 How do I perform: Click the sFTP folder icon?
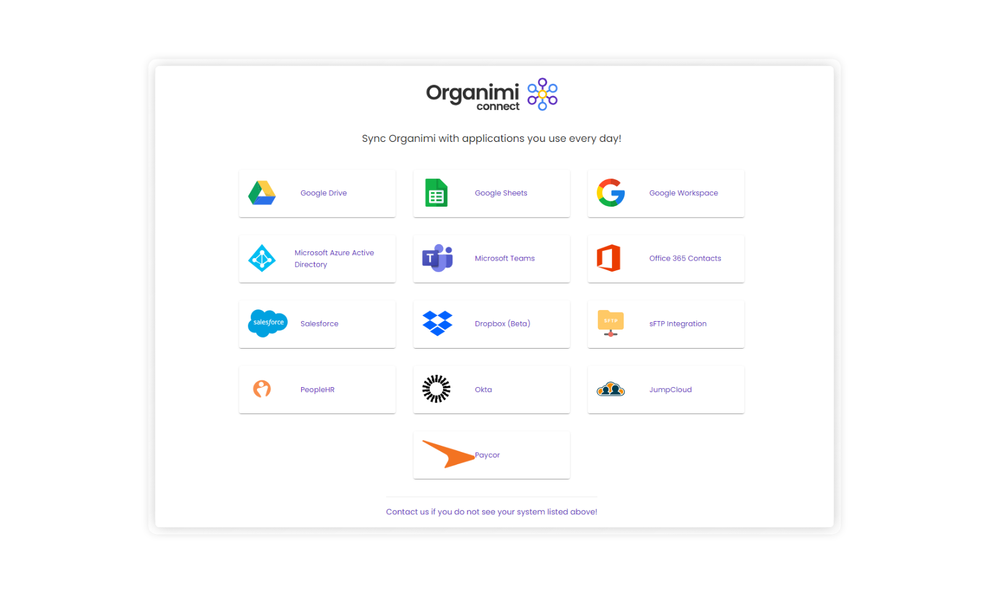coord(611,324)
